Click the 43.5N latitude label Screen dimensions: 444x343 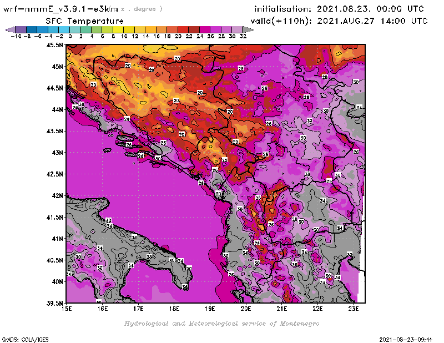[x=54, y=131]
